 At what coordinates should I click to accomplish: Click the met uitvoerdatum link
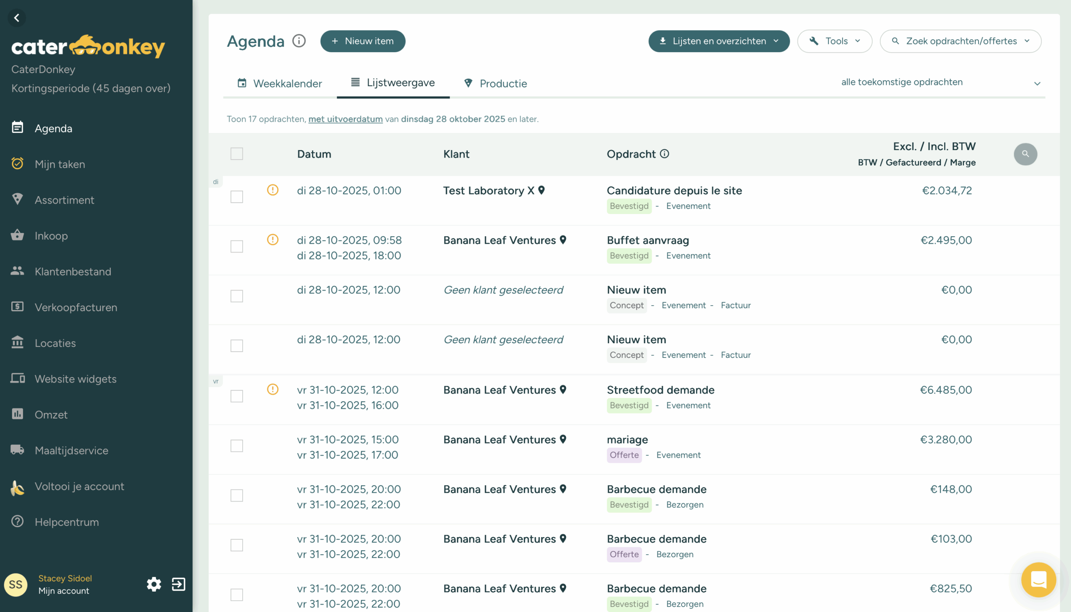[x=346, y=119]
